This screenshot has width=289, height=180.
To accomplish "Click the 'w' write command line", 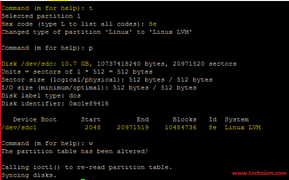I will click(x=47, y=143).
